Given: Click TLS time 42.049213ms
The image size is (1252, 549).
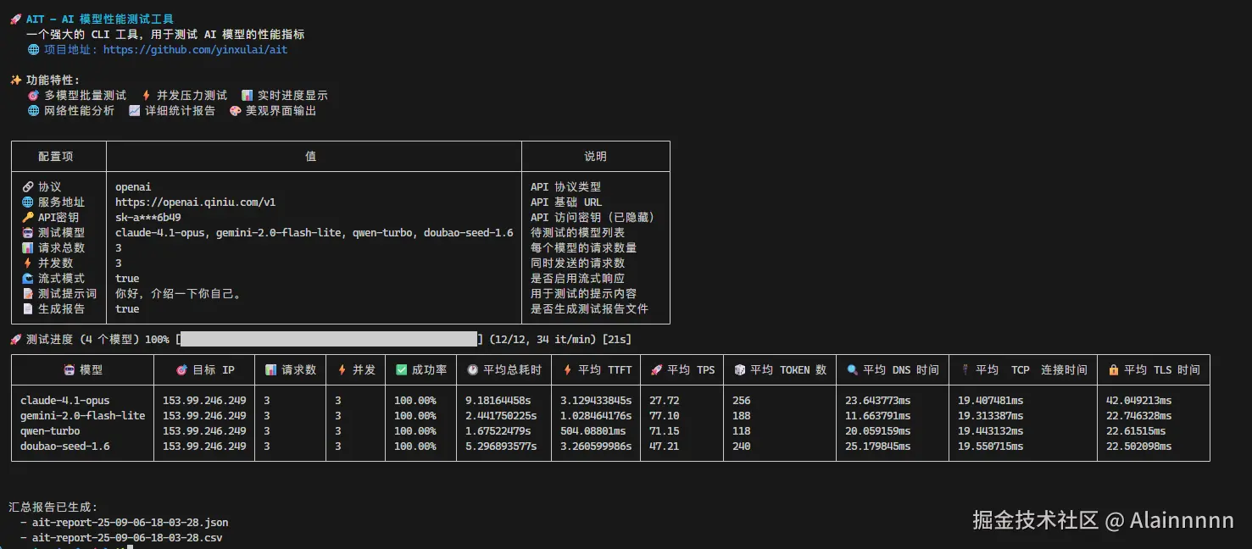Looking at the screenshot, I should 1139,401.
